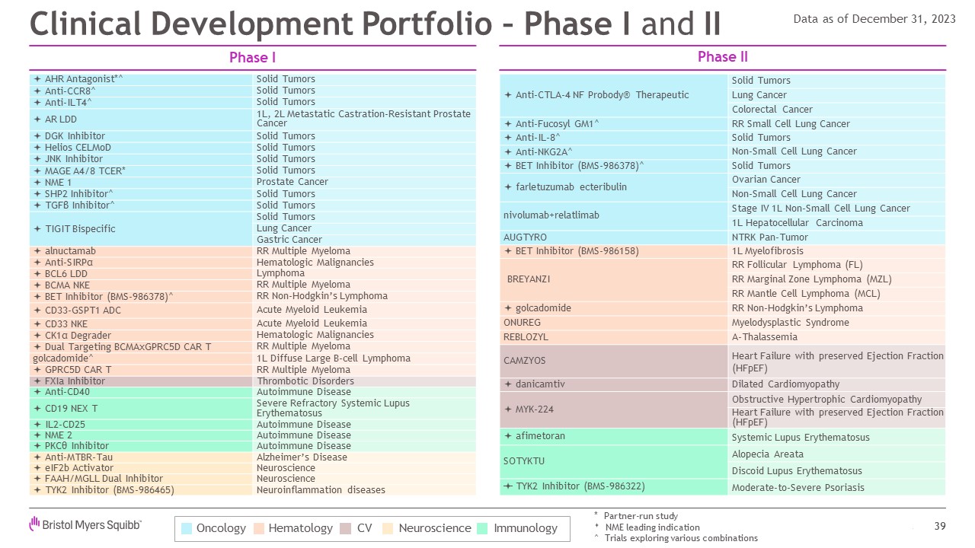Select the alnuctamab entry

click(x=141, y=251)
